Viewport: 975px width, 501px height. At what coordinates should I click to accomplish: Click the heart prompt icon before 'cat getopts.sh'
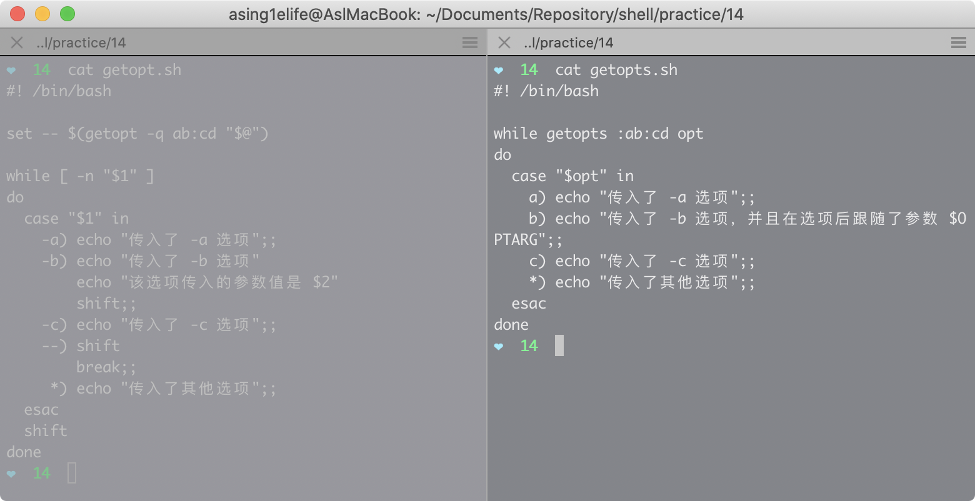click(499, 70)
